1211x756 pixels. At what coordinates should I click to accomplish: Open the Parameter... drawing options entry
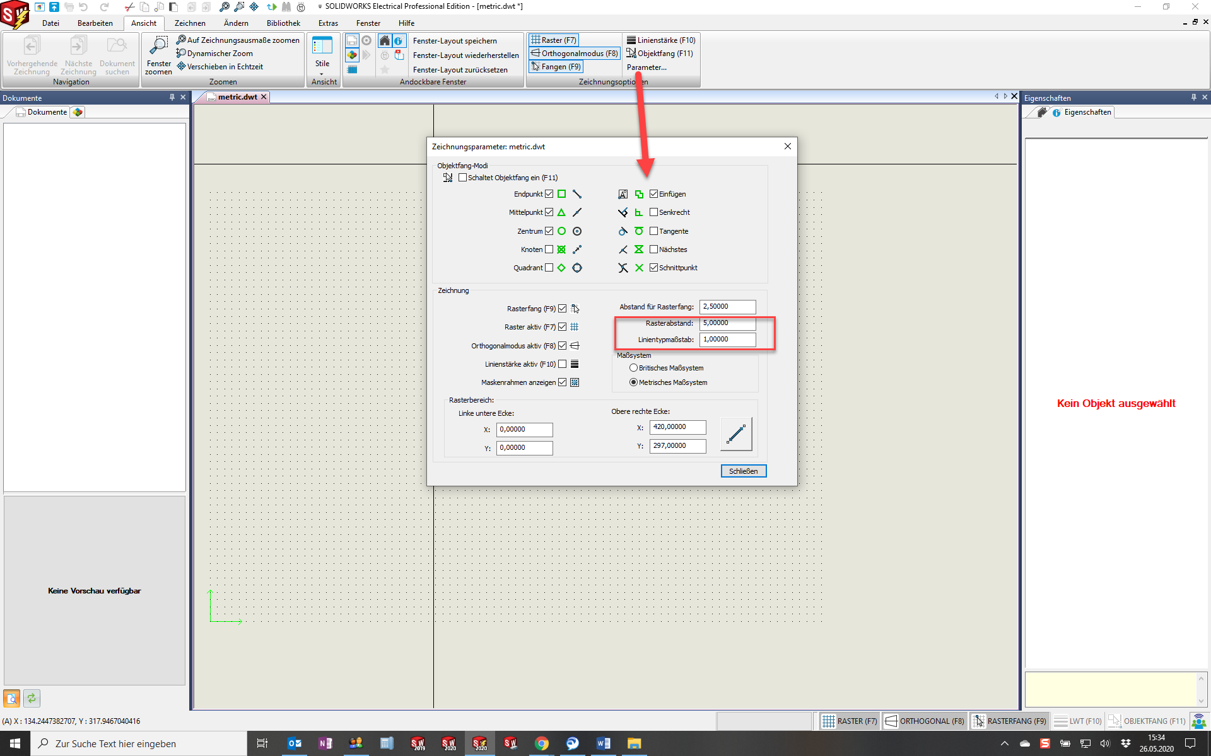646,67
